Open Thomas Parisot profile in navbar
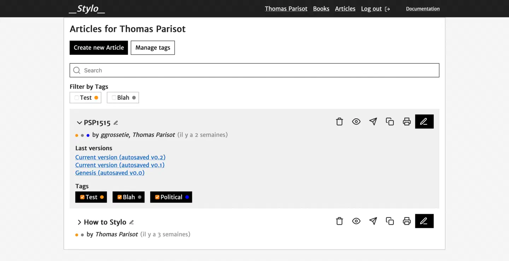The width and height of the screenshot is (509, 261). click(286, 9)
